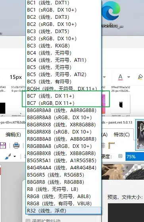Select highlighted R32 (线性, 浮点) entry
The image size is (144, 222).
click(x=63, y=211)
